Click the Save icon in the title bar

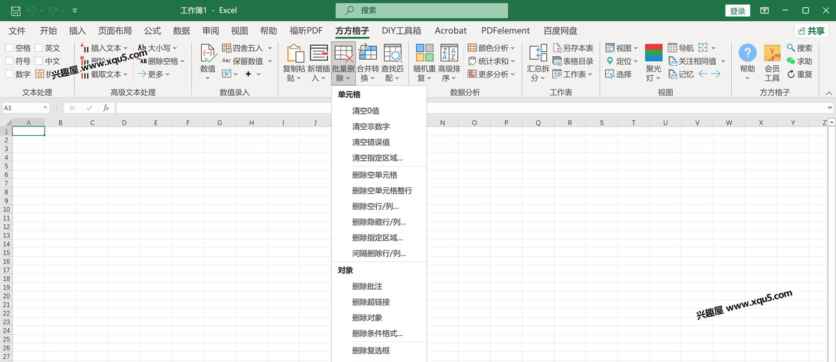16,11
